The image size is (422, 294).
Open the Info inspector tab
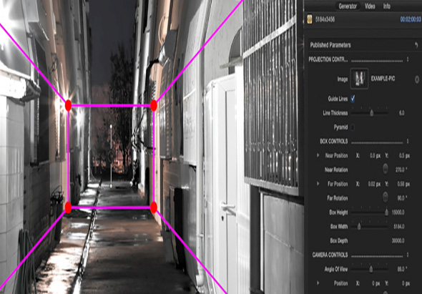pyautogui.click(x=387, y=6)
